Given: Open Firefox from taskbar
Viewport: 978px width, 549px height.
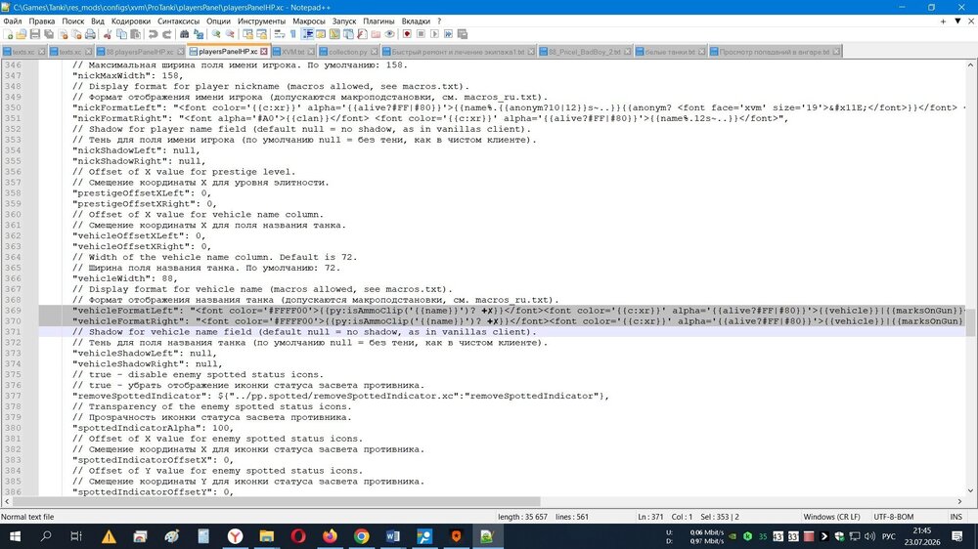Looking at the screenshot, I should pos(330,536).
